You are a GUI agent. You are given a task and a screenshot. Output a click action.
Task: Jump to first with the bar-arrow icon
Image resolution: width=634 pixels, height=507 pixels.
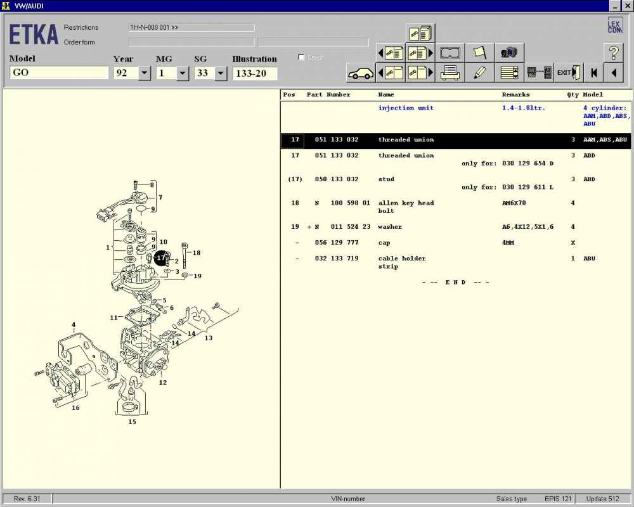click(x=593, y=73)
